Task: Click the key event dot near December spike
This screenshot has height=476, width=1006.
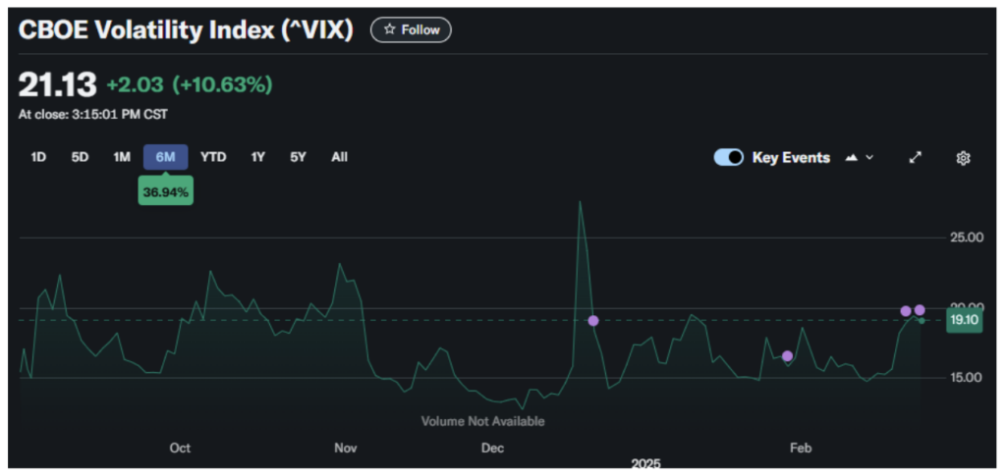Action: click(x=593, y=320)
